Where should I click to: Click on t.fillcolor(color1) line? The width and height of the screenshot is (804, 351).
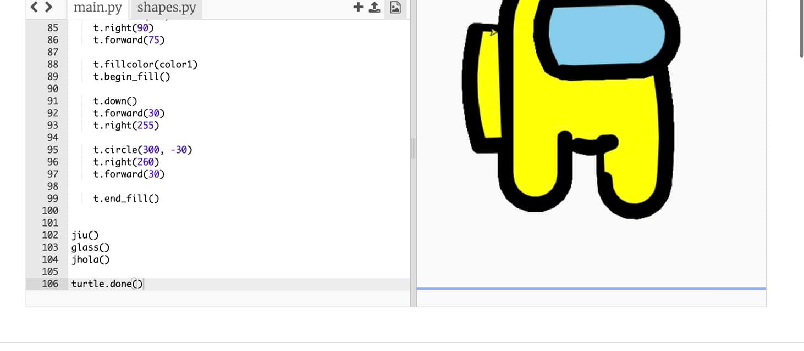point(145,65)
